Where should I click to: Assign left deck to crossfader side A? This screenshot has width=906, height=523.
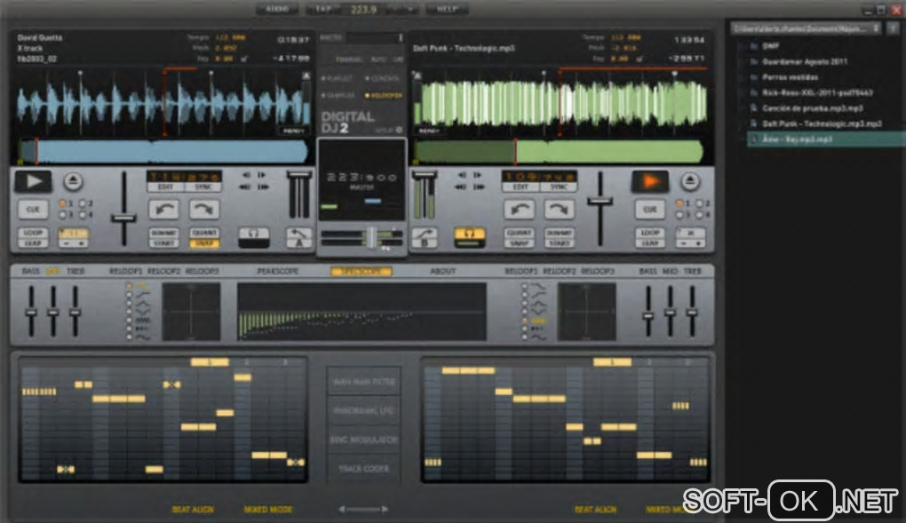coord(299,237)
